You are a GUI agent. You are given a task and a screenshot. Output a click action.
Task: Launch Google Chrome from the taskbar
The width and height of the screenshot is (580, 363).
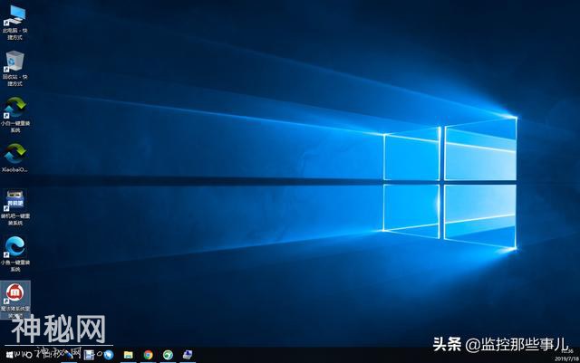(149, 355)
